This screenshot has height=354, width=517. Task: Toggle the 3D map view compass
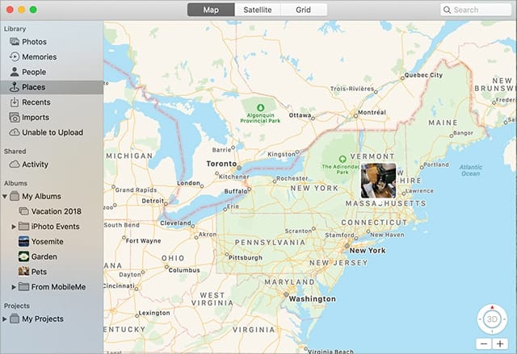[490, 319]
